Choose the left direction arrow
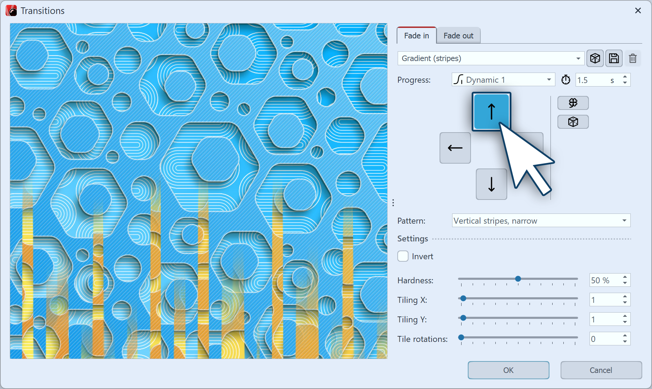 pyautogui.click(x=455, y=148)
